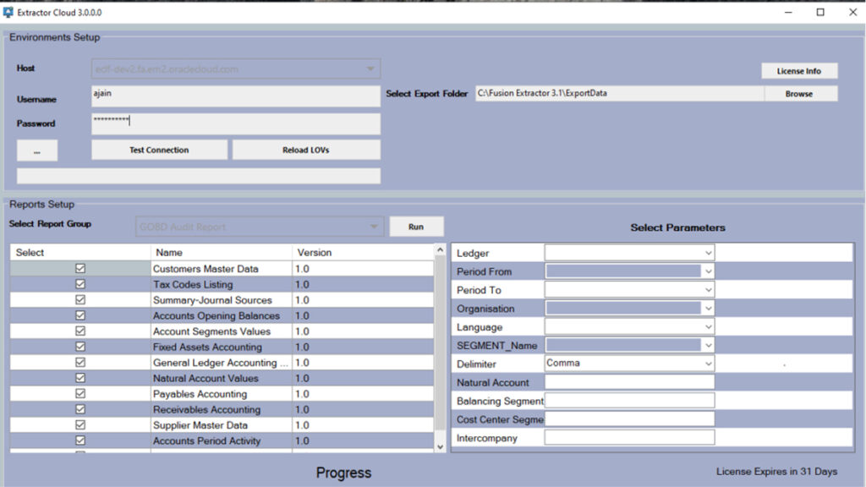Image resolution: width=866 pixels, height=487 pixels.
Task: Click the Extractor Cloud app icon in title bar
Action: pyautogui.click(x=8, y=12)
